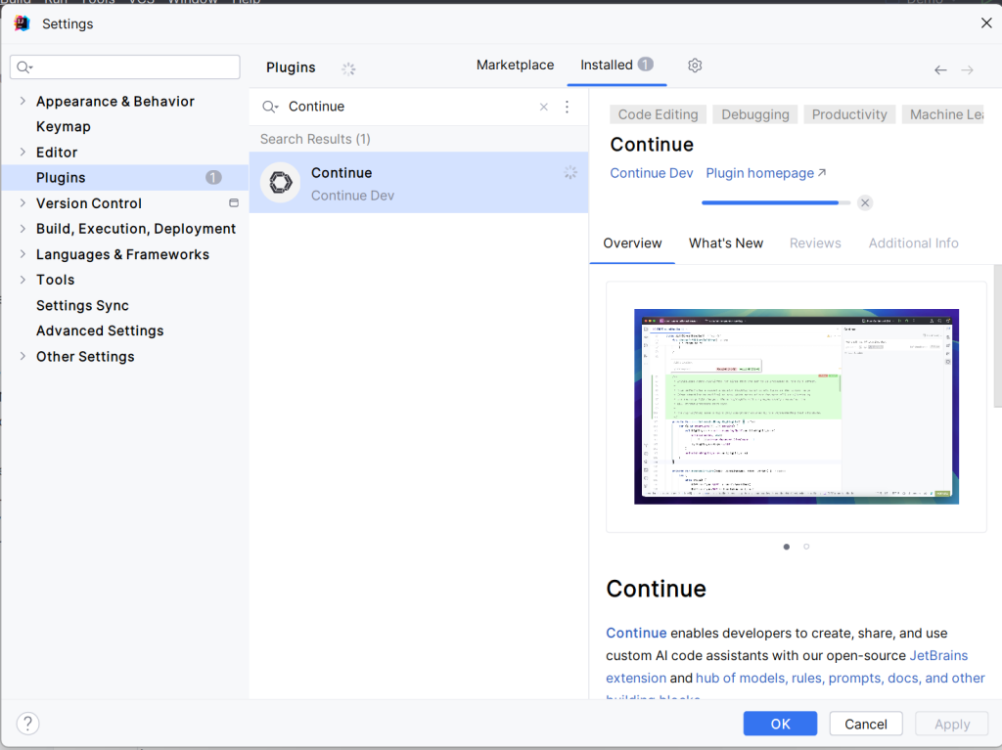Viewport: 1002px width, 750px height.
Task: Select the second screenshot carousel dot
Action: coord(806,547)
